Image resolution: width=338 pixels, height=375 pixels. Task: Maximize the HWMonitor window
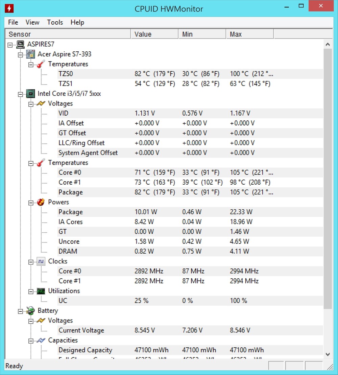click(x=301, y=6)
